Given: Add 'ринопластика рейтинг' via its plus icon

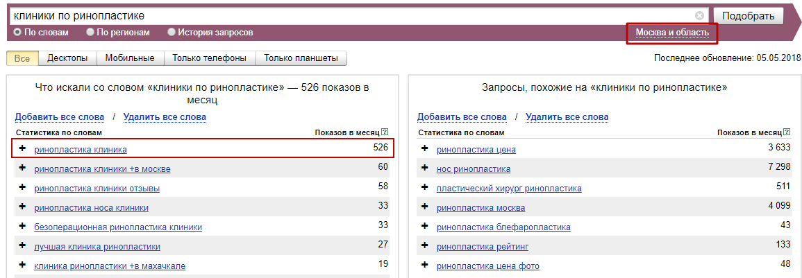Looking at the screenshot, I should (424, 246).
